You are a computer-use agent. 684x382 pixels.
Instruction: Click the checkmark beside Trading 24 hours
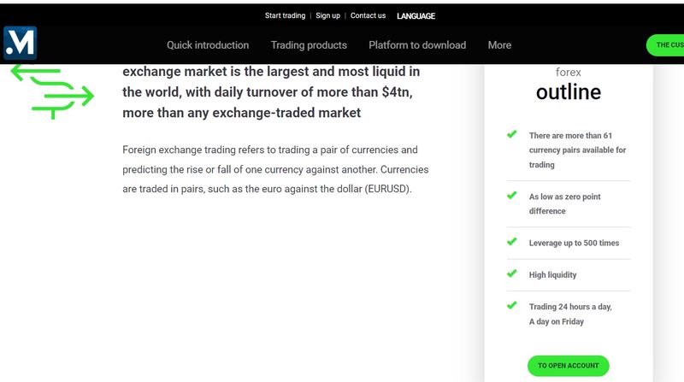(511, 305)
